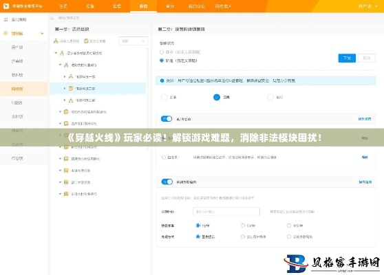Select the 警告提示 handling radio
Viewport: 384px width, 275px height.
point(198,236)
